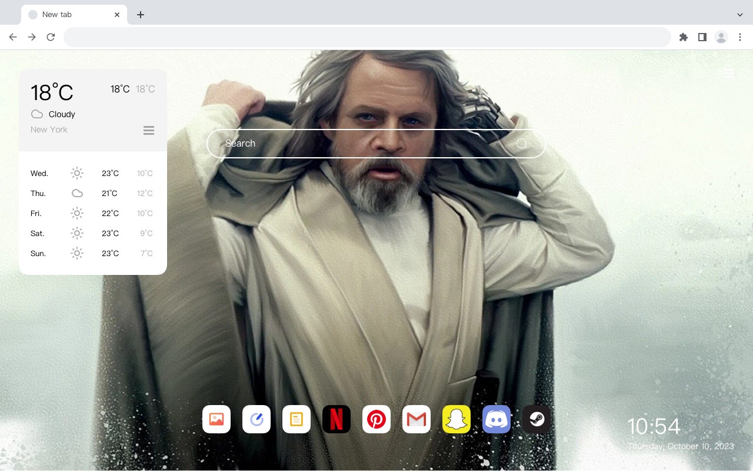The height and width of the screenshot is (471, 753).
Task: Click the 10:54 clock display
Action: pyautogui.click(x=654, y=426)
